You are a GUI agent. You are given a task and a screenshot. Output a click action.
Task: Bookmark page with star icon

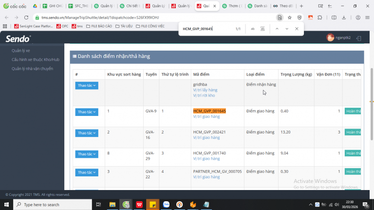pyautogui.click(x=290, y=18)
